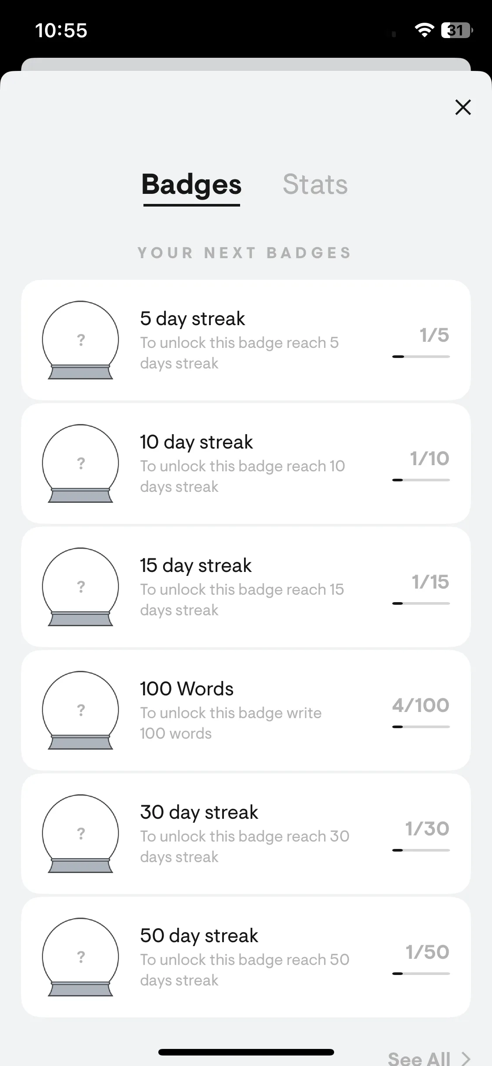Select the 15 day streak locked badge icon

pyautogui.click(x=80, y=587)
